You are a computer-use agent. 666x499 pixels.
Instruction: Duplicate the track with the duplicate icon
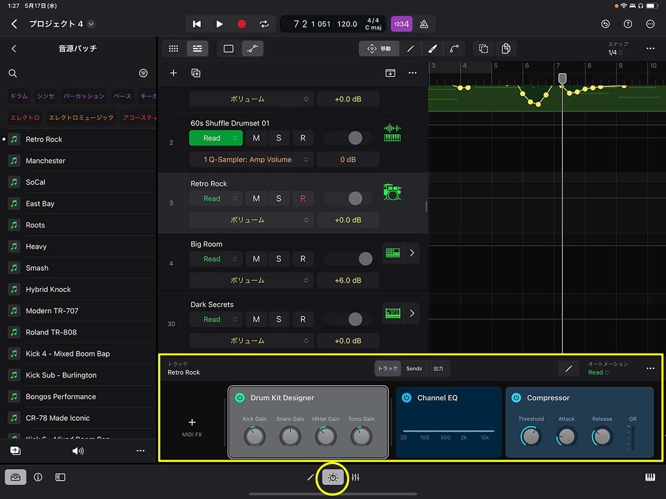[x=196, y=73]
